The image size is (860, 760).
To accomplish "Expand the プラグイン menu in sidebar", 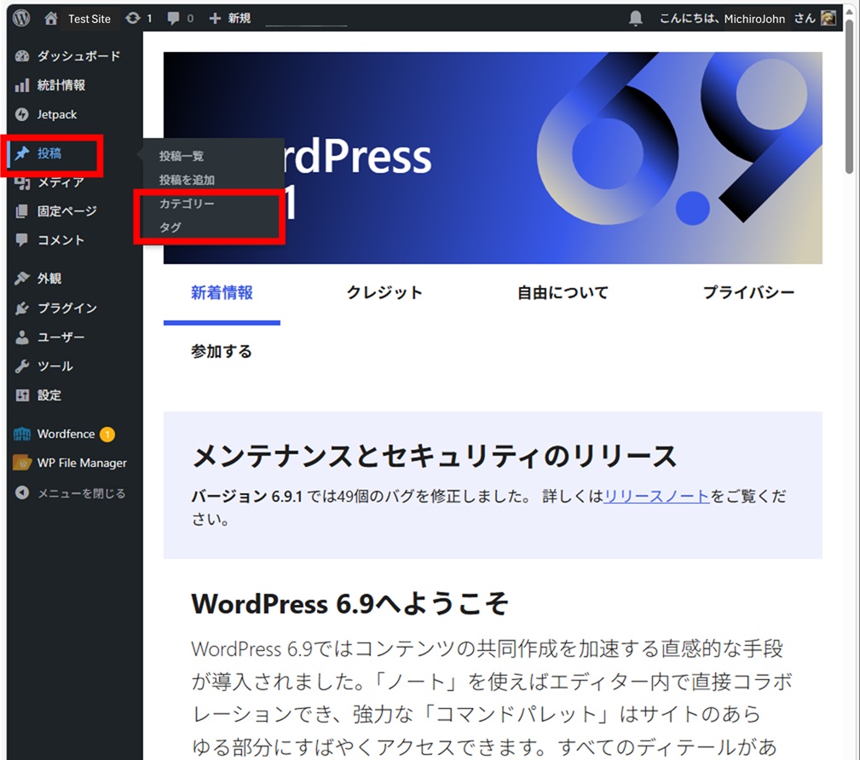I will click(66, 308).
